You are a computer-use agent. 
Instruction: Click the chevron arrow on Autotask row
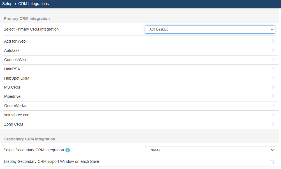[273, 50]
